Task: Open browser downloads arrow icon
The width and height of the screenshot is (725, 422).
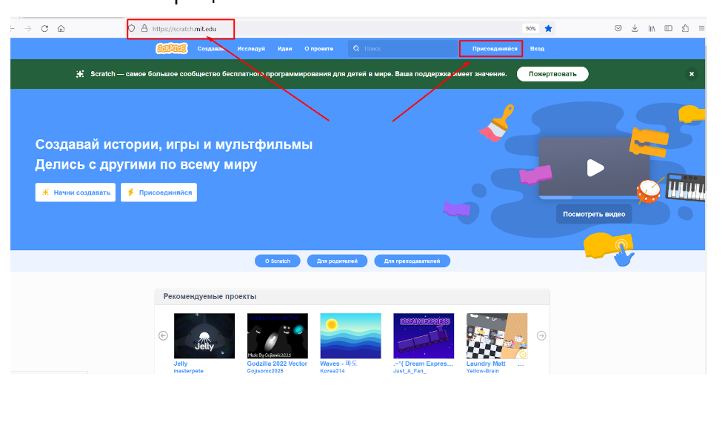Action: (x=635, y=29)
